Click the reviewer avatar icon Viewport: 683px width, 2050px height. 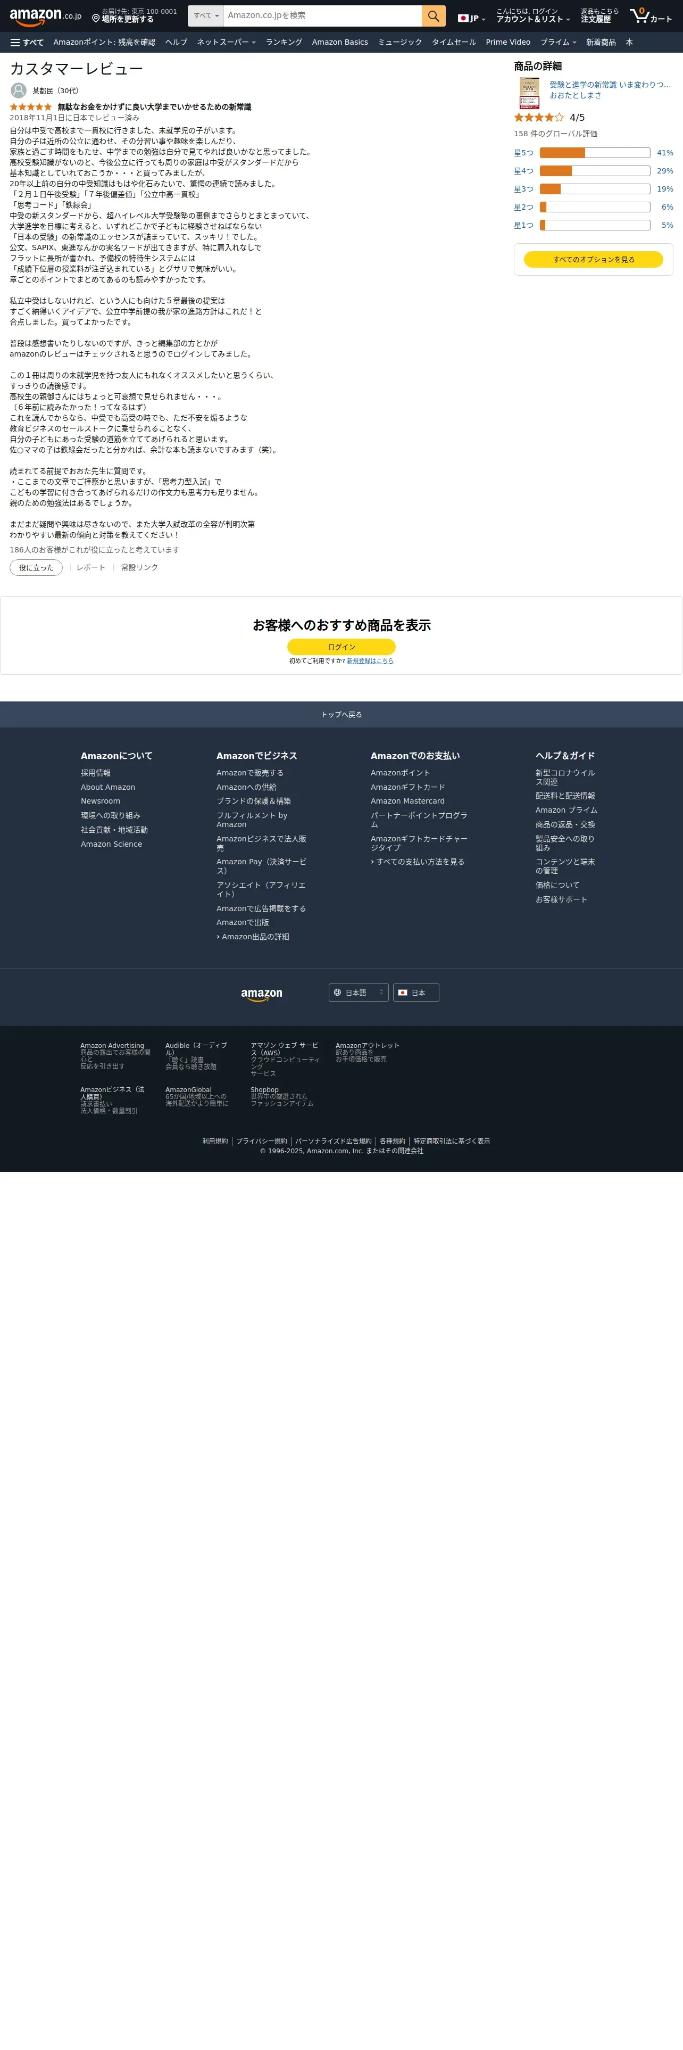pos(18,90)
